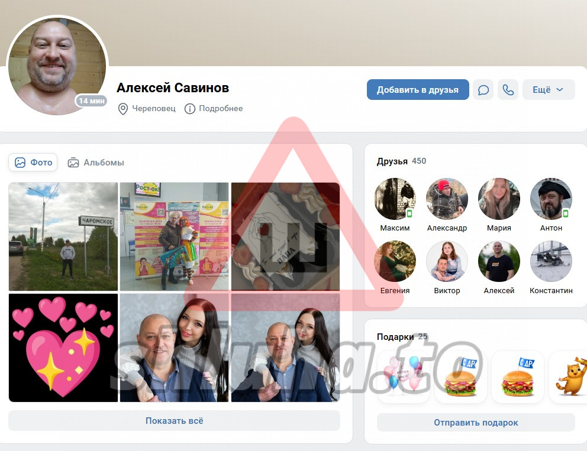Switch to the Фото tab
The height and width of the screenshot is (451, 587).
(x=33, y=163)
